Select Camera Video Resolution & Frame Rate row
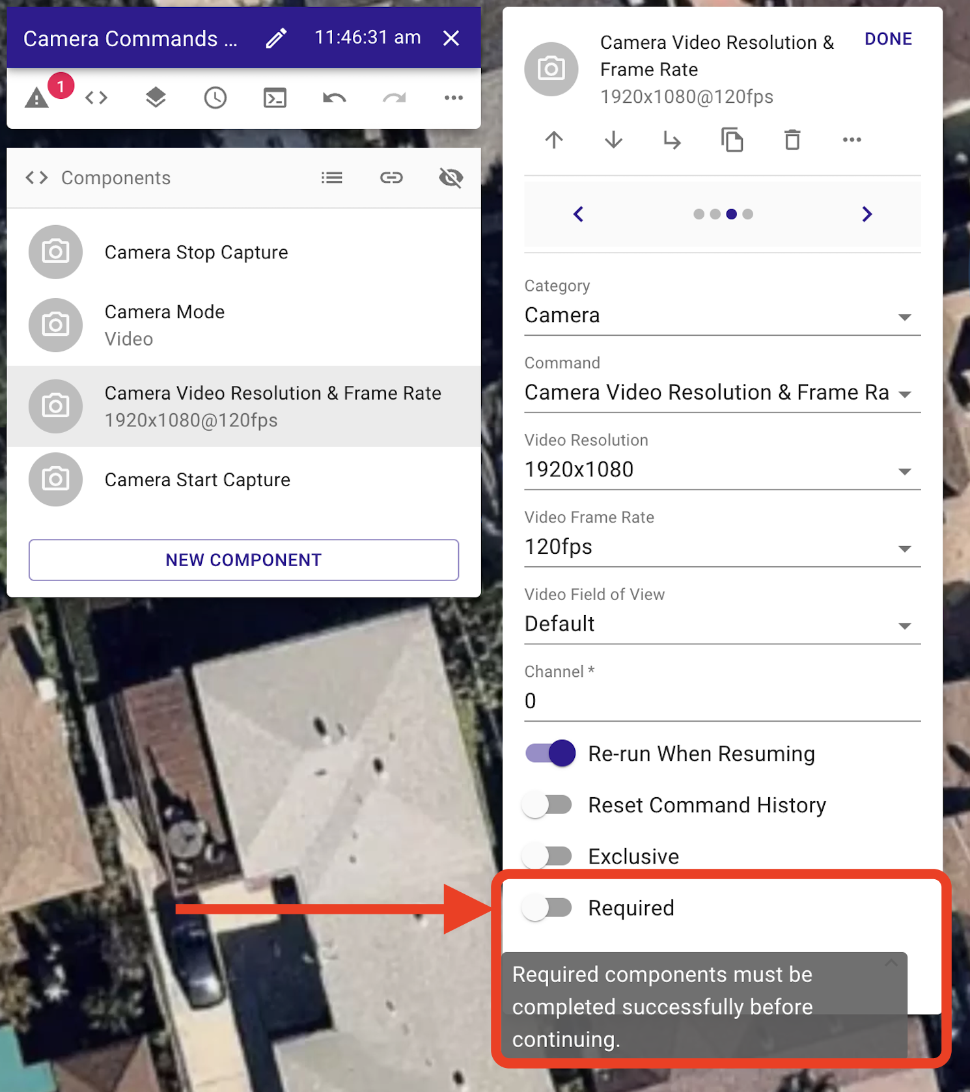 coord(243,407)
